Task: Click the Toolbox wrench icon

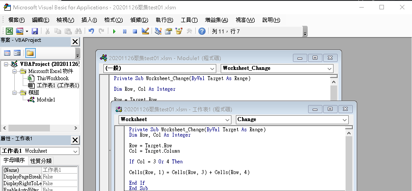Action: (189, 31)
